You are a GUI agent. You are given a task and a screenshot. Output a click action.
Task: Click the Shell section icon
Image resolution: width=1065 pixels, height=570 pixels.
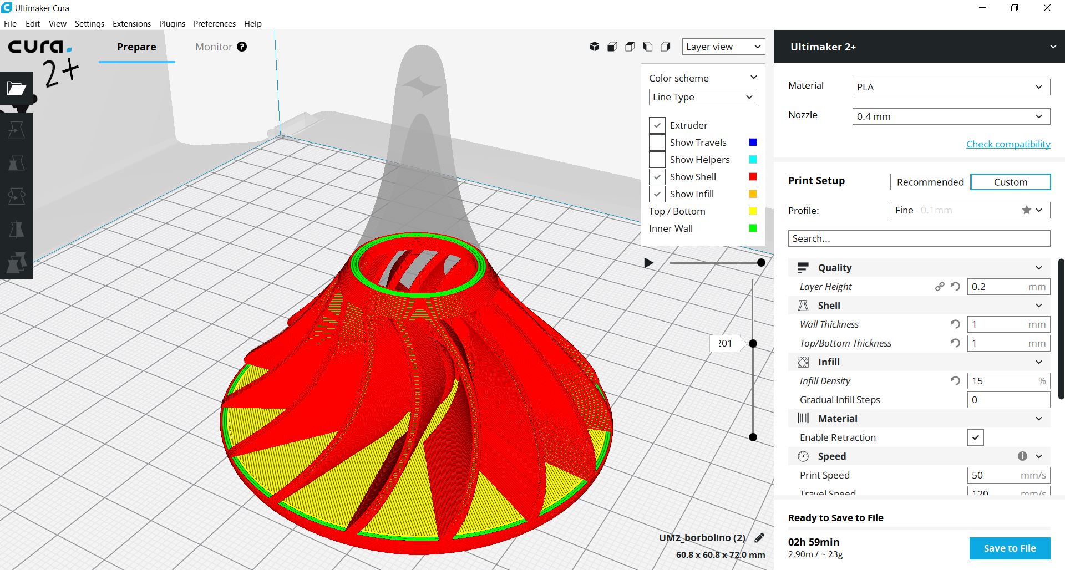tap(803, 306)
